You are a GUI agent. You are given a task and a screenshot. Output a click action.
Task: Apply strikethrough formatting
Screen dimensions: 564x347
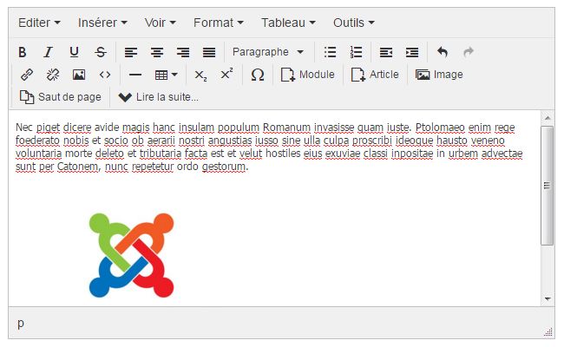click(x=101, y=52)
